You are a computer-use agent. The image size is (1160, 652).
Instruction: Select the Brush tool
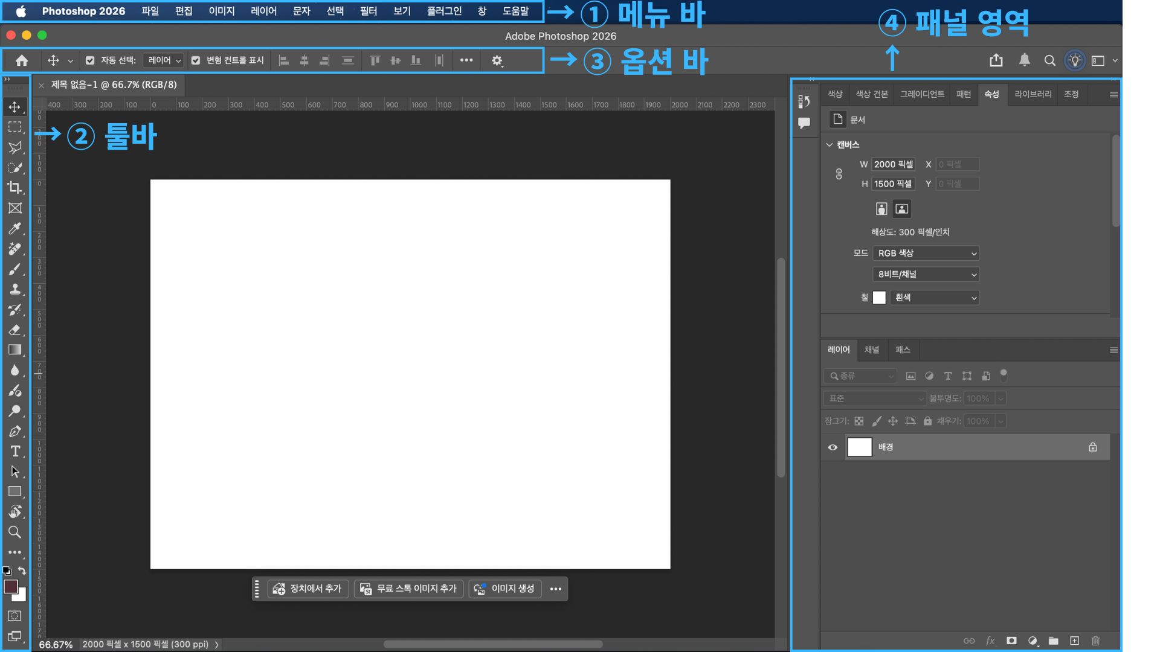(14, 269)
